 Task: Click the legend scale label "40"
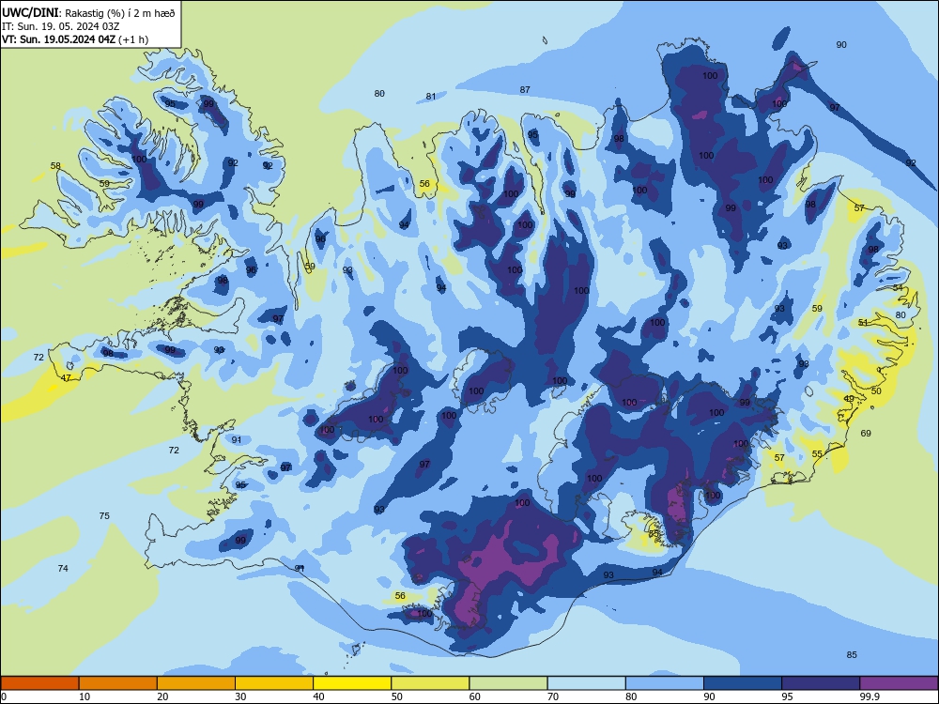click(318, 696)
